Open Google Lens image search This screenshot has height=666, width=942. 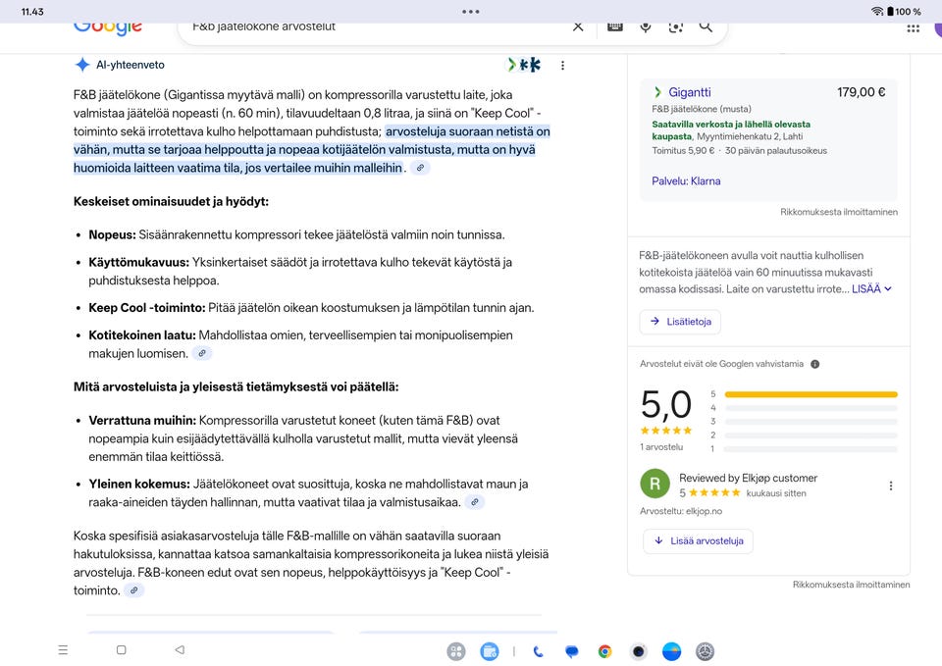pos(675,26)
